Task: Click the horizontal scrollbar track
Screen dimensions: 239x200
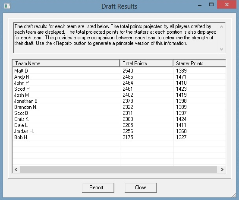Action: 118,169
